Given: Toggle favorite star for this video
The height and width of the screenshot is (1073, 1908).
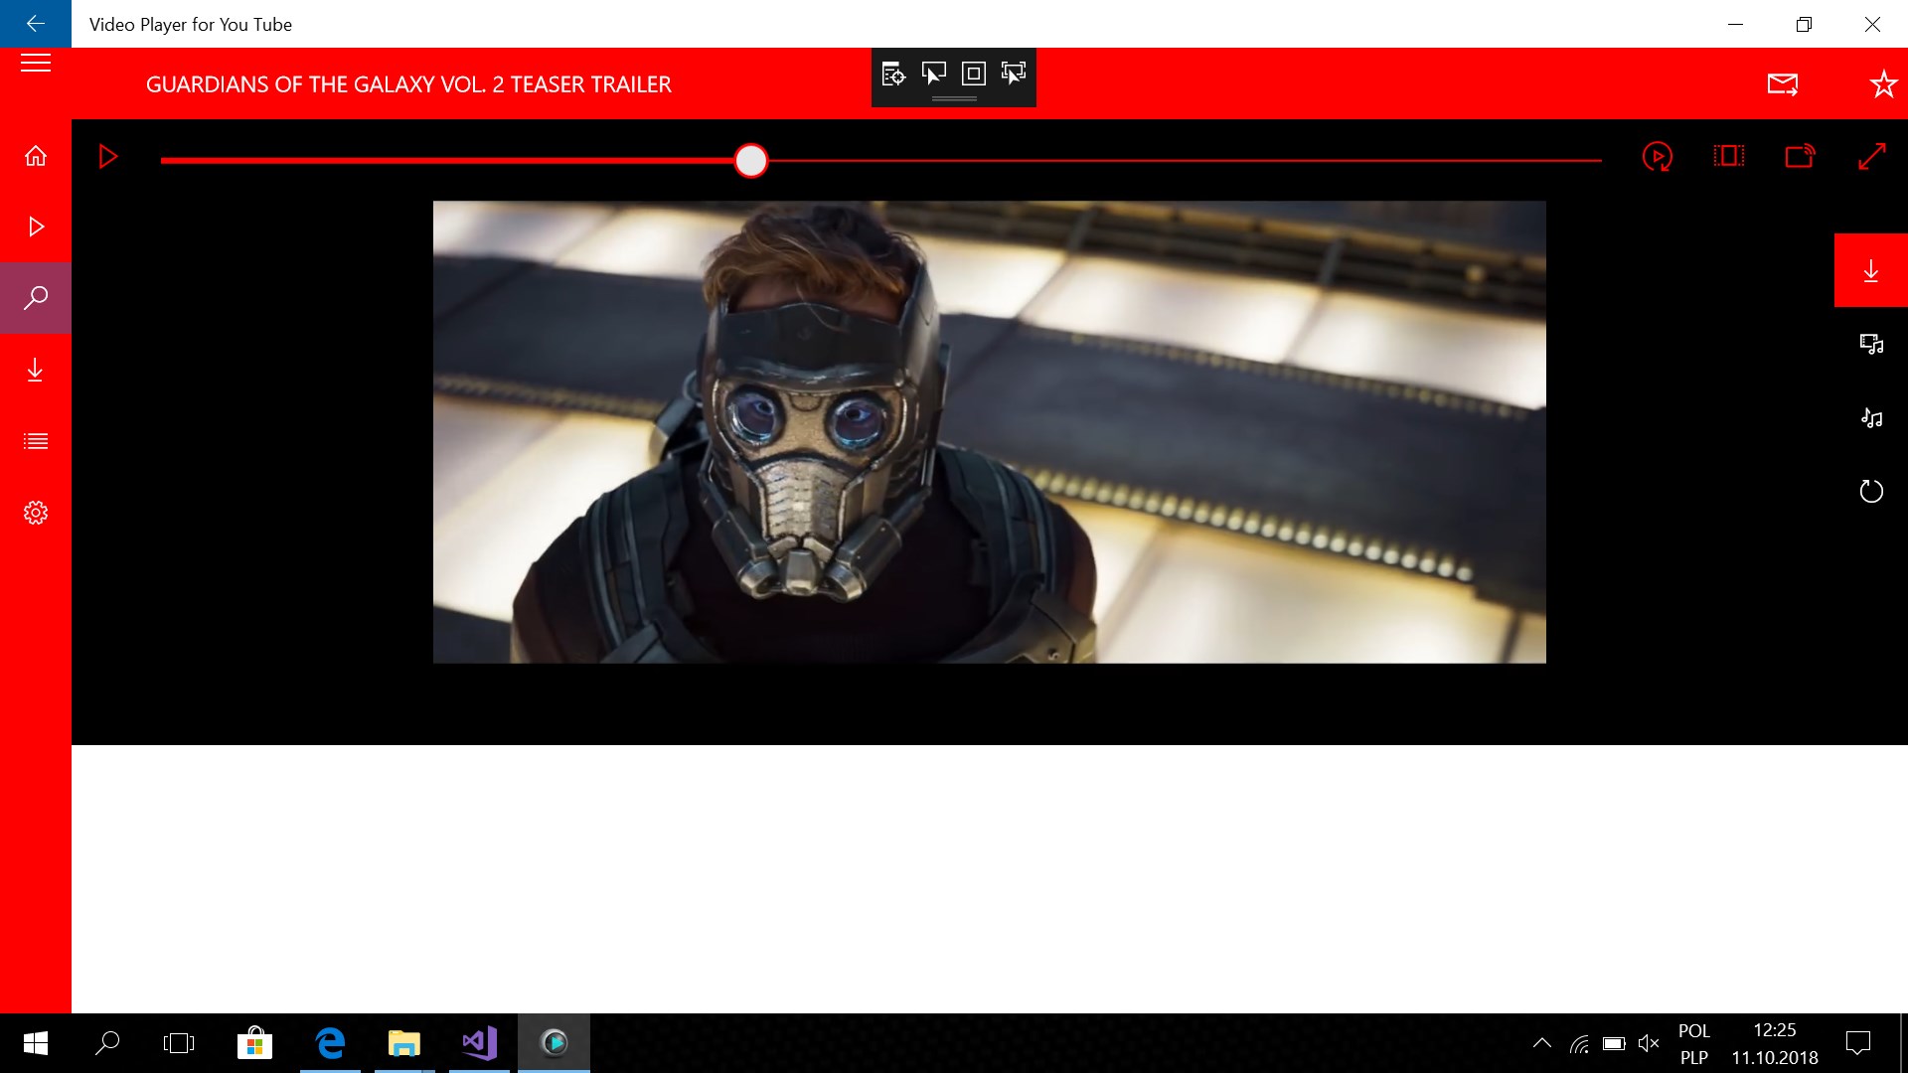Looking at the screenshot, I should pos(1883,84).
